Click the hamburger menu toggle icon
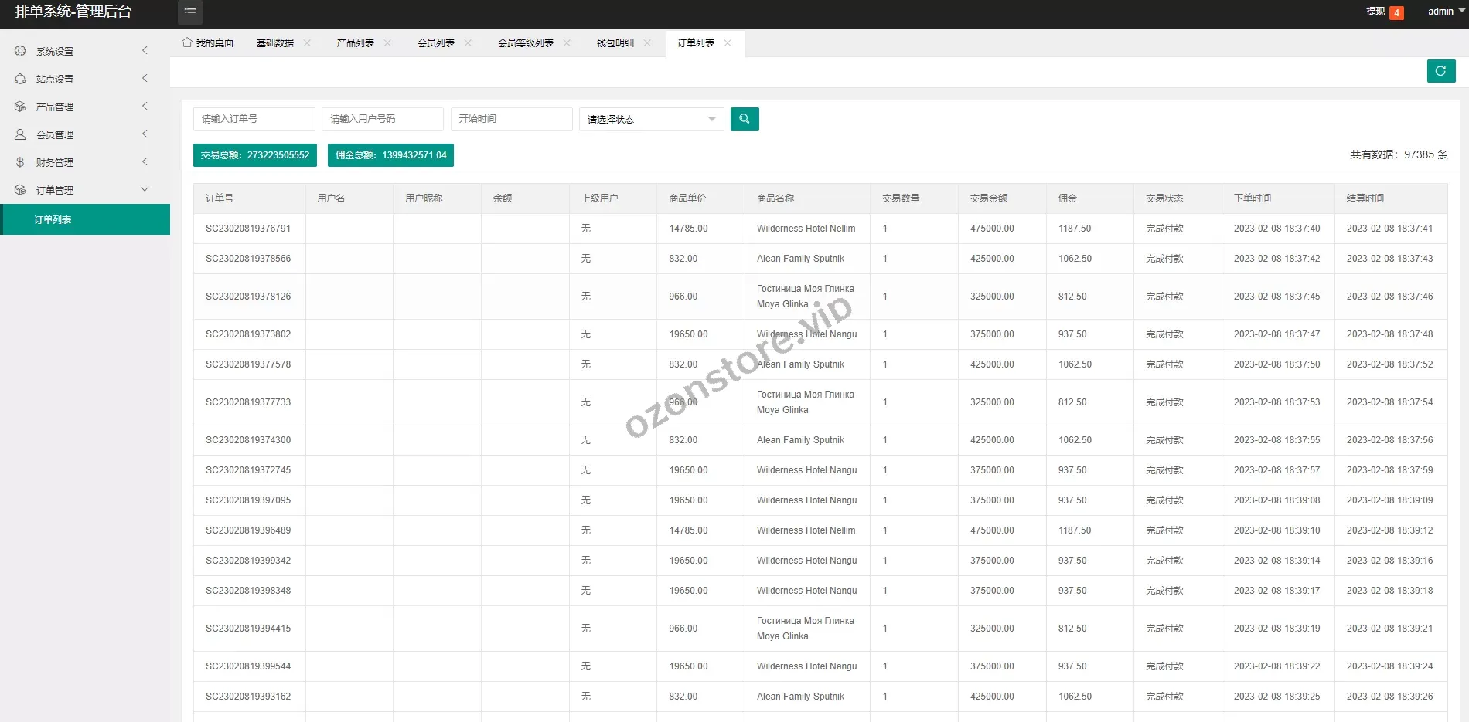 (x=189, y=12)
